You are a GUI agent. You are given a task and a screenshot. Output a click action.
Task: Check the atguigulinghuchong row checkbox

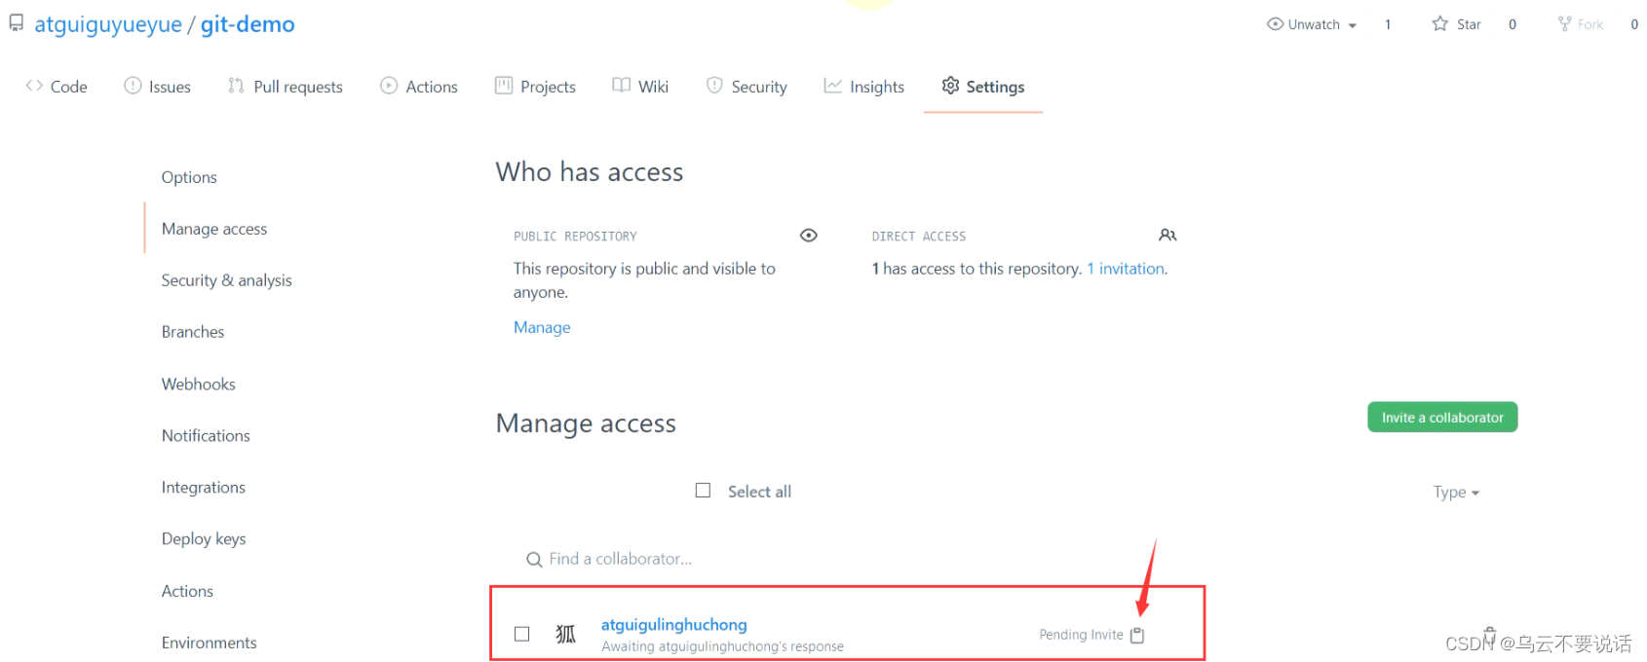pyautogui.click(x=522, y=634)
